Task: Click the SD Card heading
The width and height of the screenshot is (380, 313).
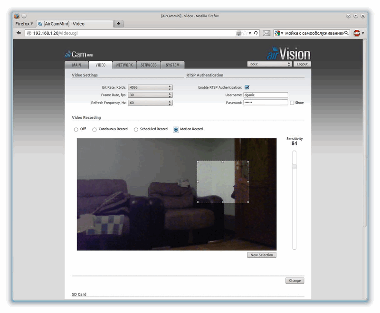Action: [x=79, y=294]
